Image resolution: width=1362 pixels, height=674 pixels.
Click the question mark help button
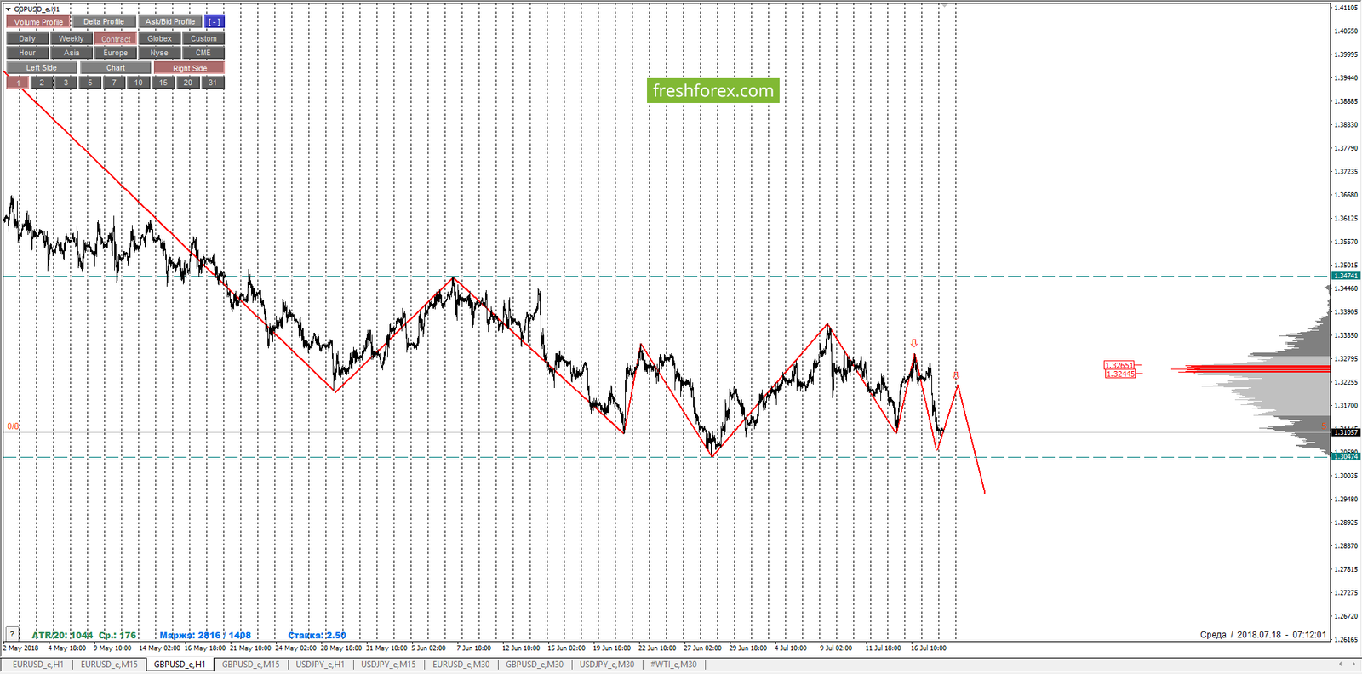[x=12, y=634]
